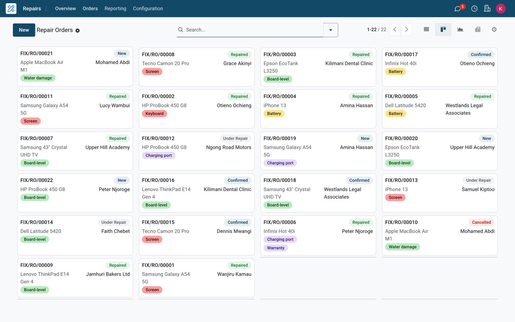Open repair order FIX/RO/00003

click(x=318, y=67)
